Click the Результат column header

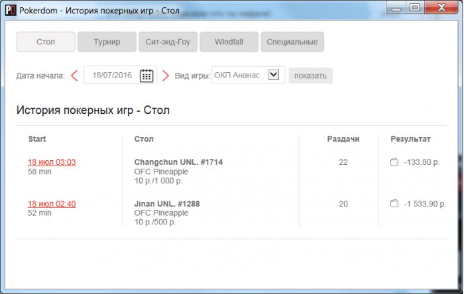410,139
